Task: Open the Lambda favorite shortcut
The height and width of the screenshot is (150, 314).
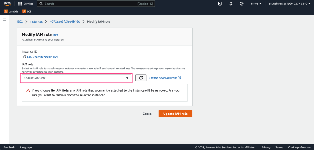Action: point(11,11)
